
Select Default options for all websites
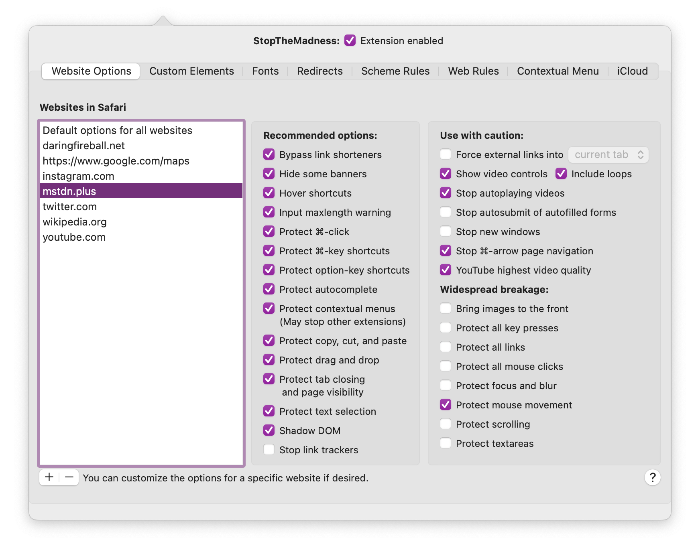click(117, 130)
